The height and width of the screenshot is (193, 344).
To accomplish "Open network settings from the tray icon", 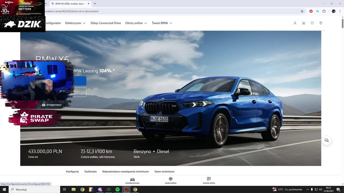I will 316,190.
